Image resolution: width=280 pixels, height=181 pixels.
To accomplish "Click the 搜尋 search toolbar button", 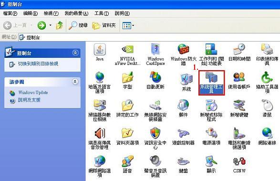I will coord(78,25).
